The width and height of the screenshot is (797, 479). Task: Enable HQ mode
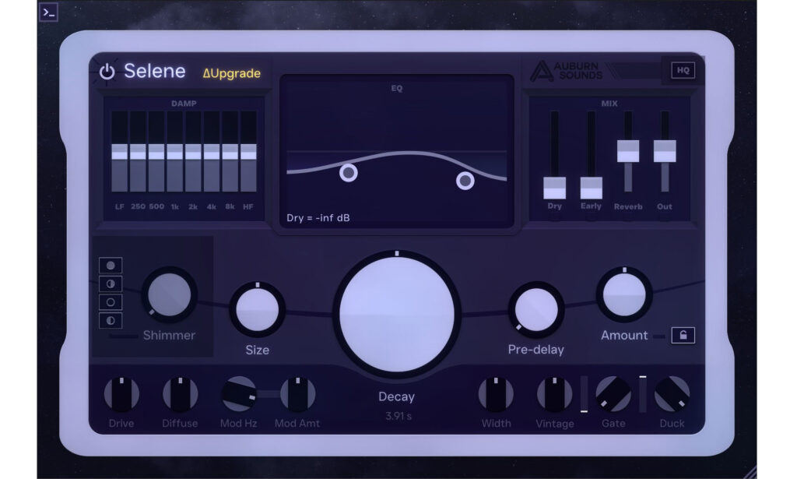click(x=684, y=69)
